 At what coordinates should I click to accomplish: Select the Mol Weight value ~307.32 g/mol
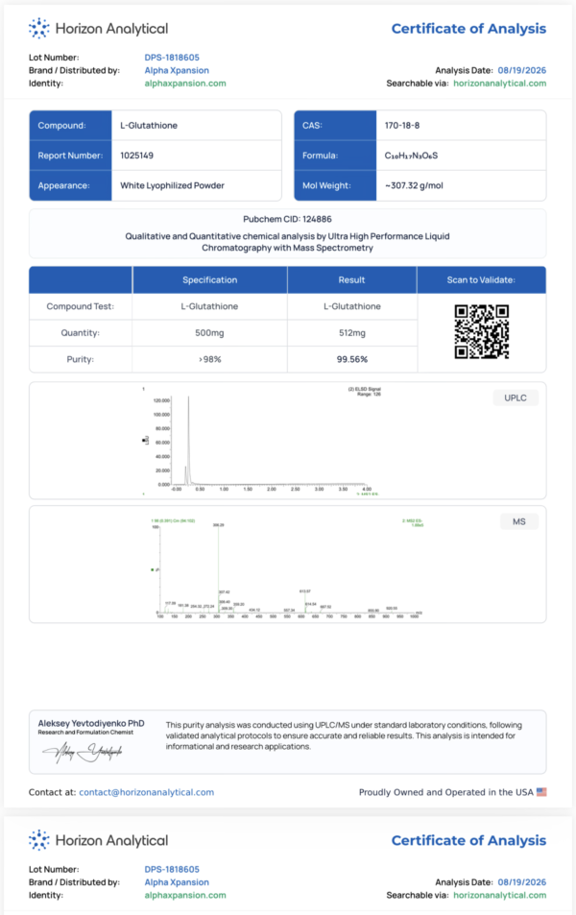414,185
